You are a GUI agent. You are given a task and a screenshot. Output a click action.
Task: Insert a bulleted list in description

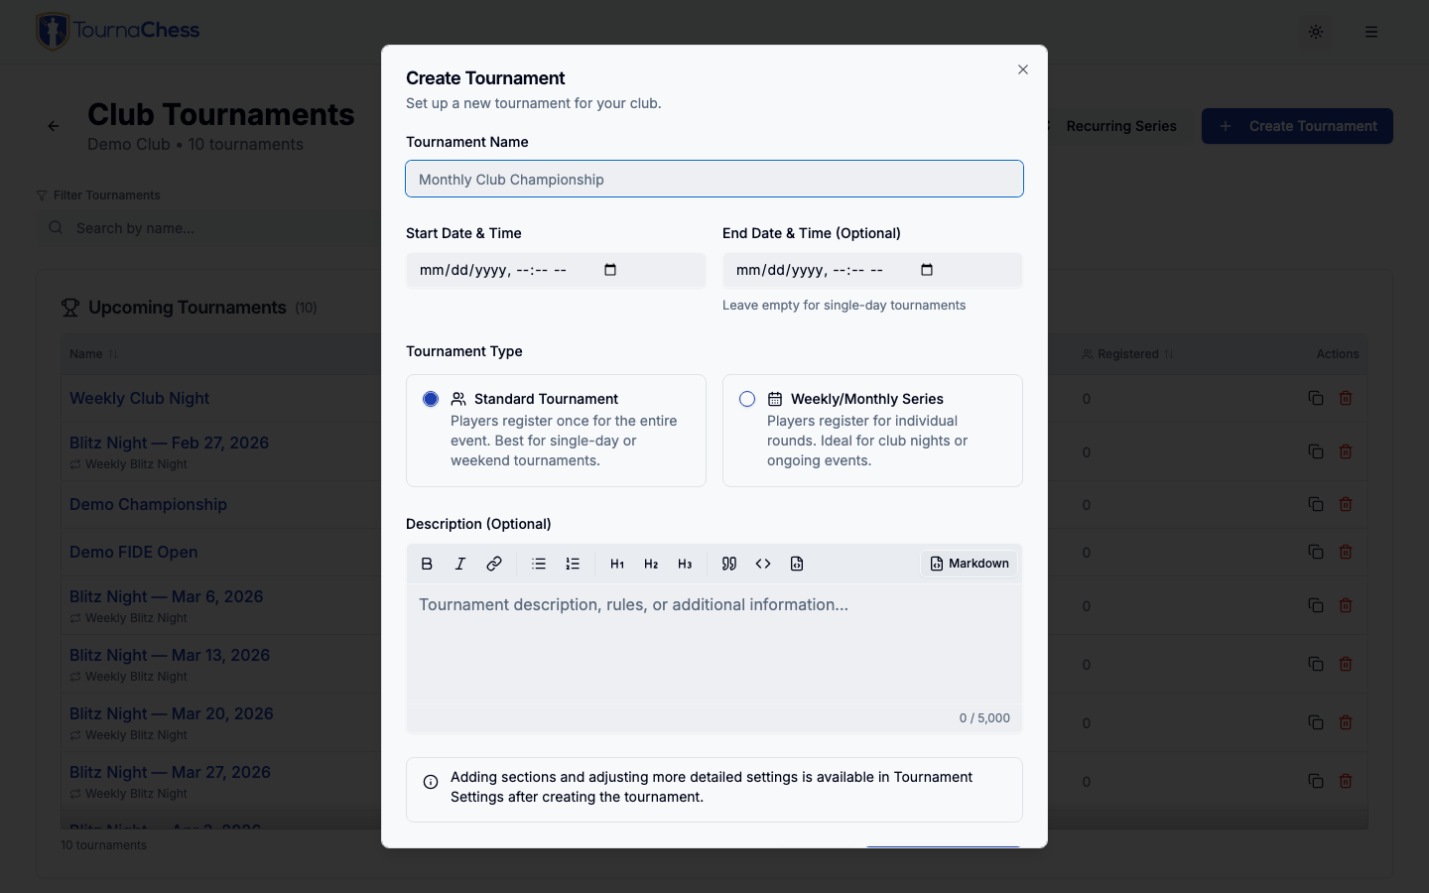pos(539,564)
